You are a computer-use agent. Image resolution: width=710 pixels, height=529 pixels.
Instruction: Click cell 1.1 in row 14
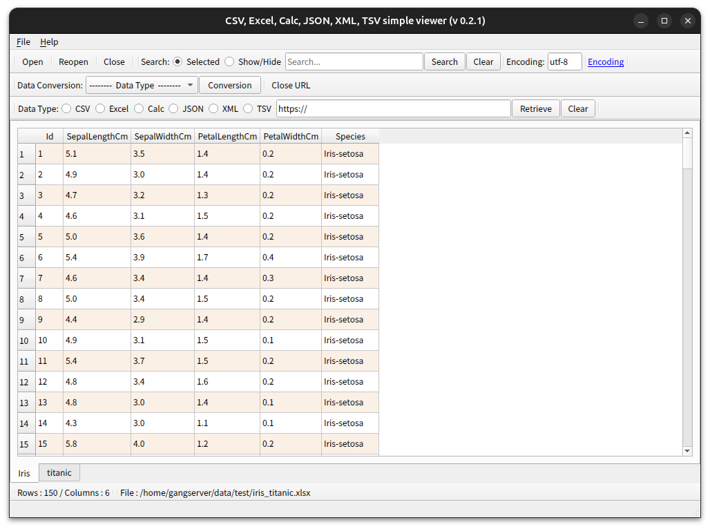(227, 423)
